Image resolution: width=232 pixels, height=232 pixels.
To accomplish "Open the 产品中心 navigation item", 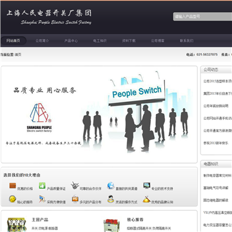I will coord(71,41).
